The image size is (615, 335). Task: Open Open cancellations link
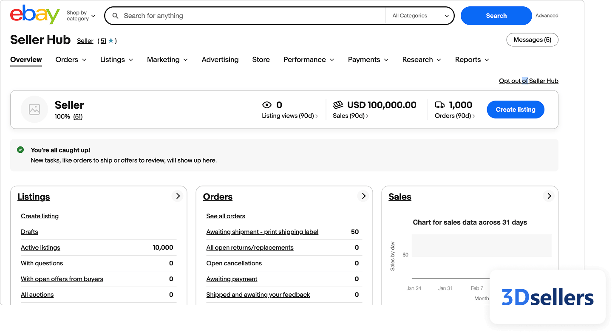[x=234, y=263]
